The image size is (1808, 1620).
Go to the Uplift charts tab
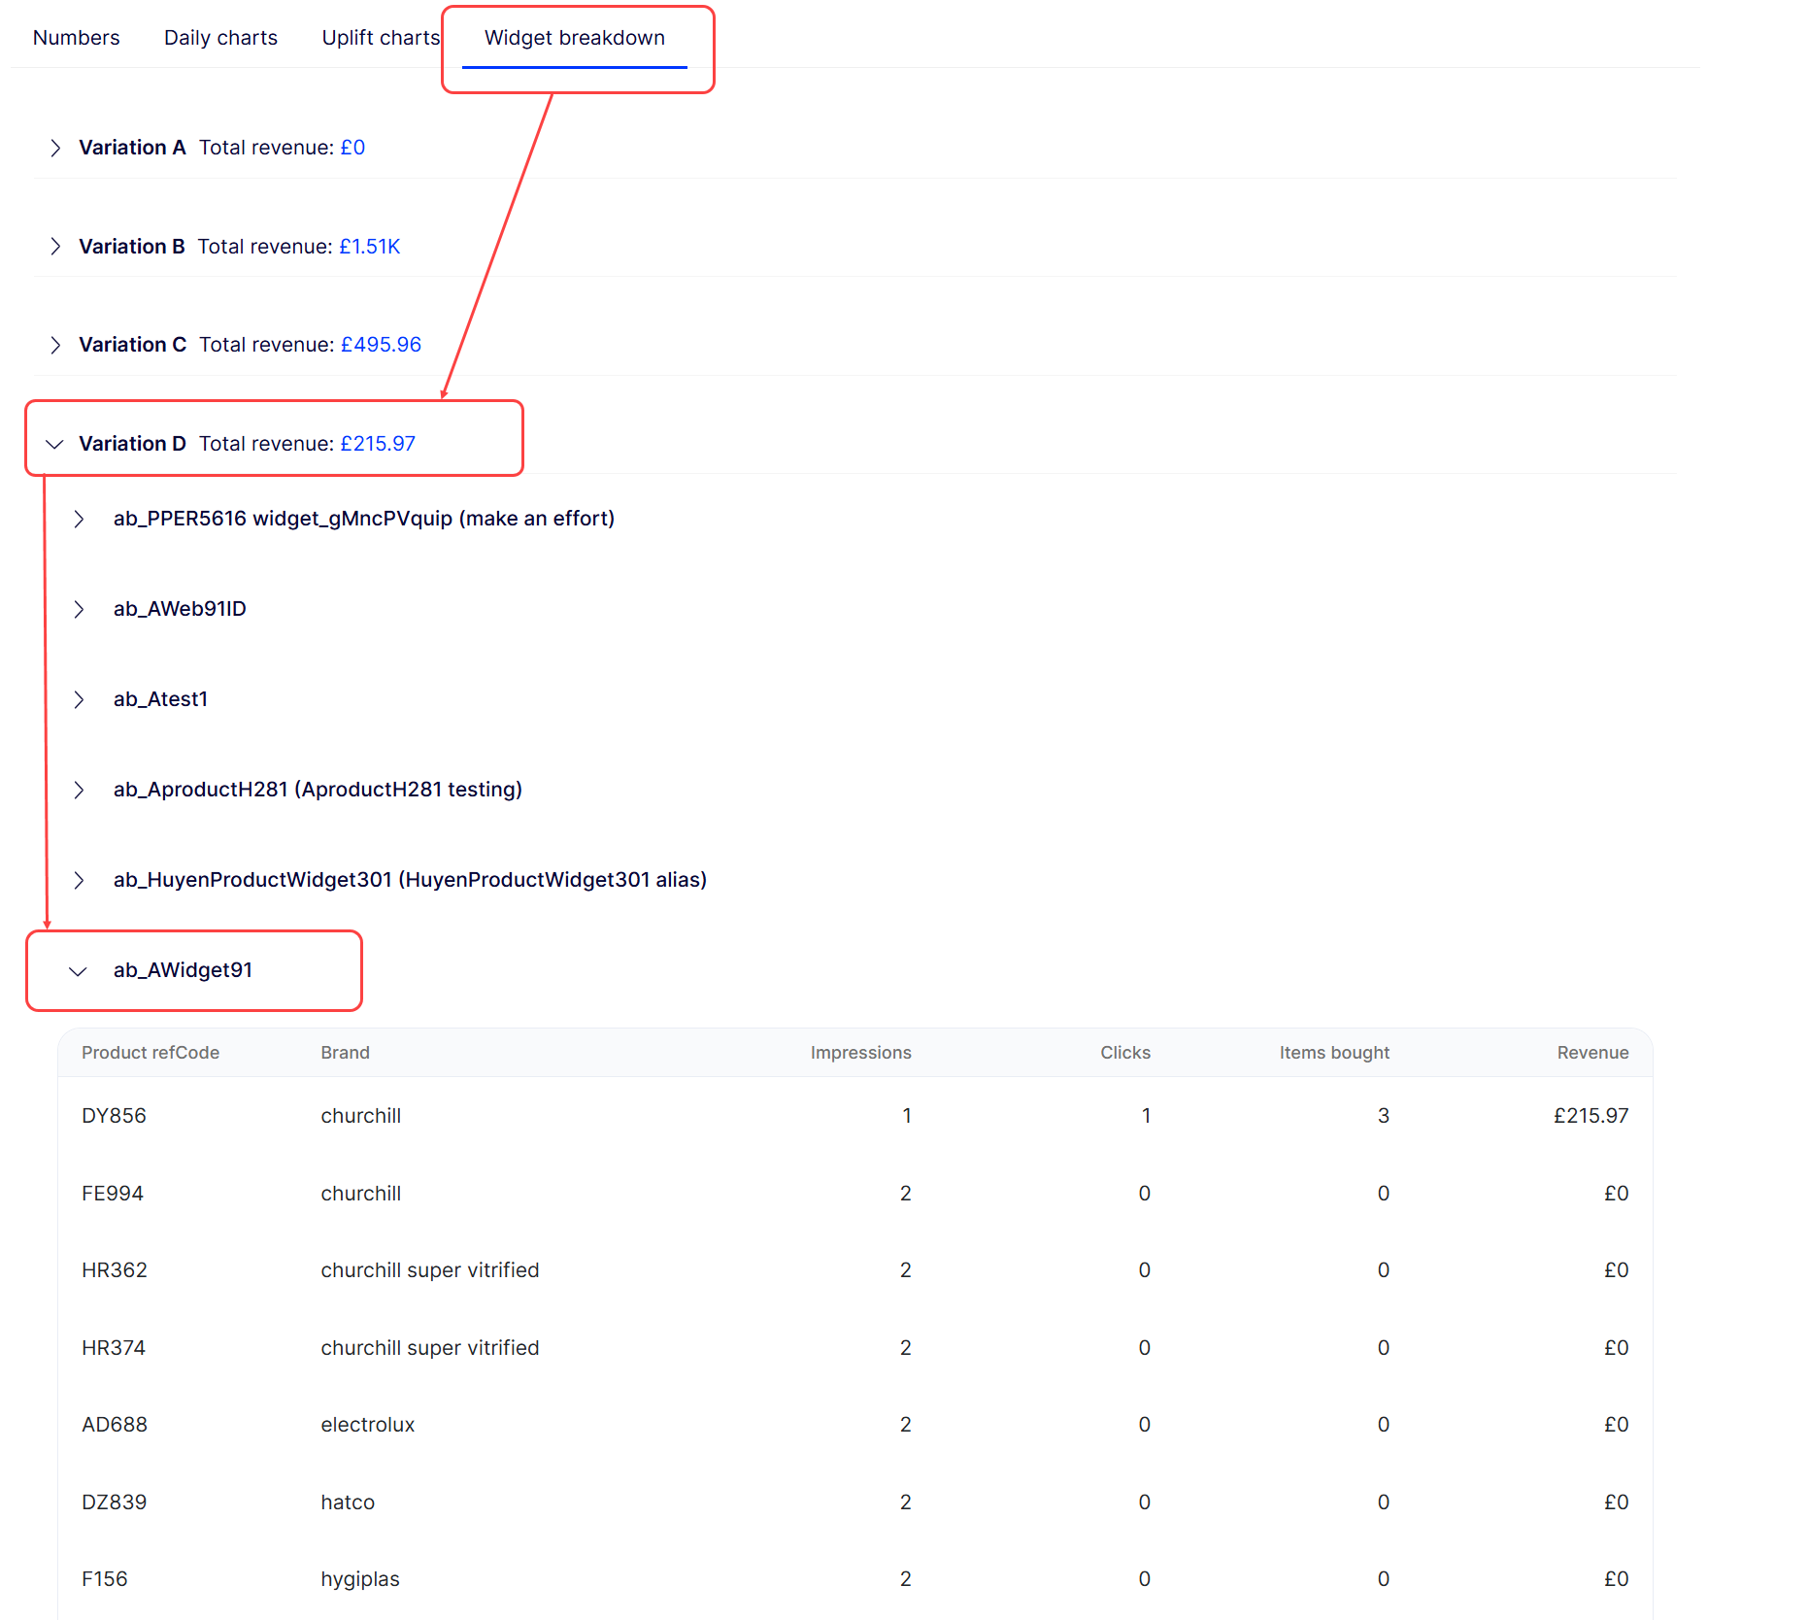[381, 38]
